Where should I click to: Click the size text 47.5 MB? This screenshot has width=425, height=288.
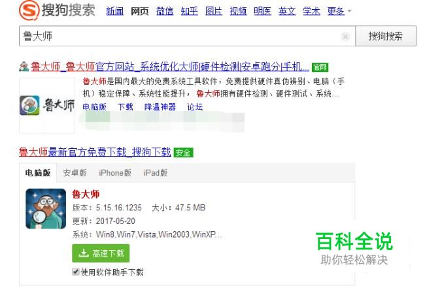coord(190,208)
